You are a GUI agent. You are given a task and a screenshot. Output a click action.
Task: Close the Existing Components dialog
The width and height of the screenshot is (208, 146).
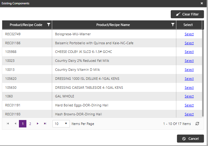coord(201,3)
